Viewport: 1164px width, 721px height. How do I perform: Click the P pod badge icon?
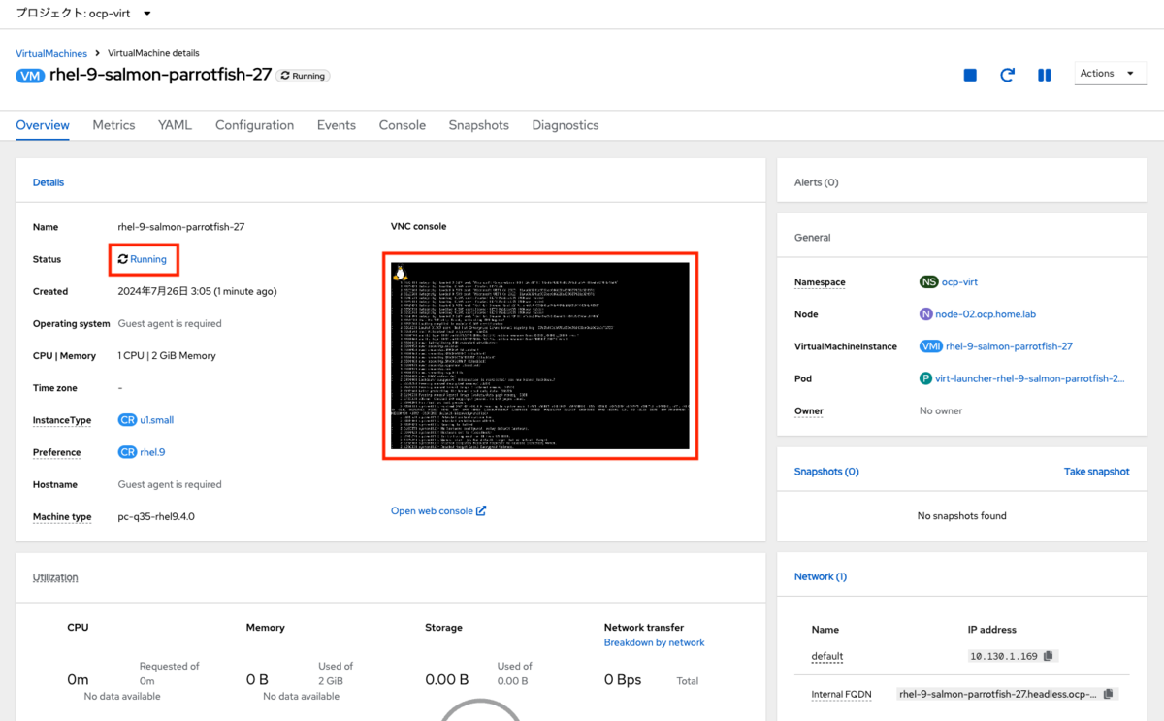click(925, 378)
